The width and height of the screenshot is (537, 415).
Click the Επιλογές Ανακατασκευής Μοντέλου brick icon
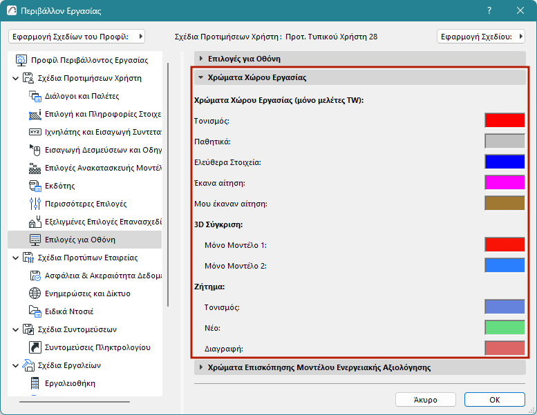(35, 168)
